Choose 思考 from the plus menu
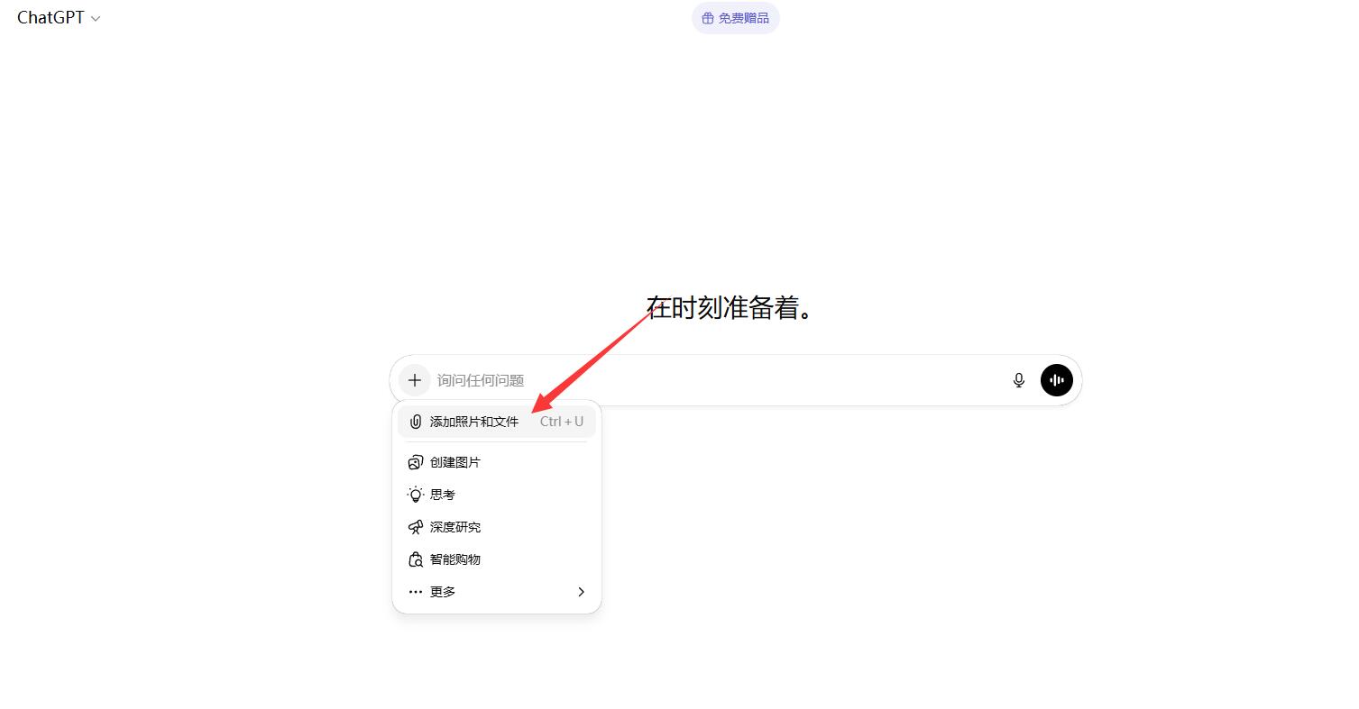The width and height of the screenshot is (1359, 709). click(x=441, y=494)
